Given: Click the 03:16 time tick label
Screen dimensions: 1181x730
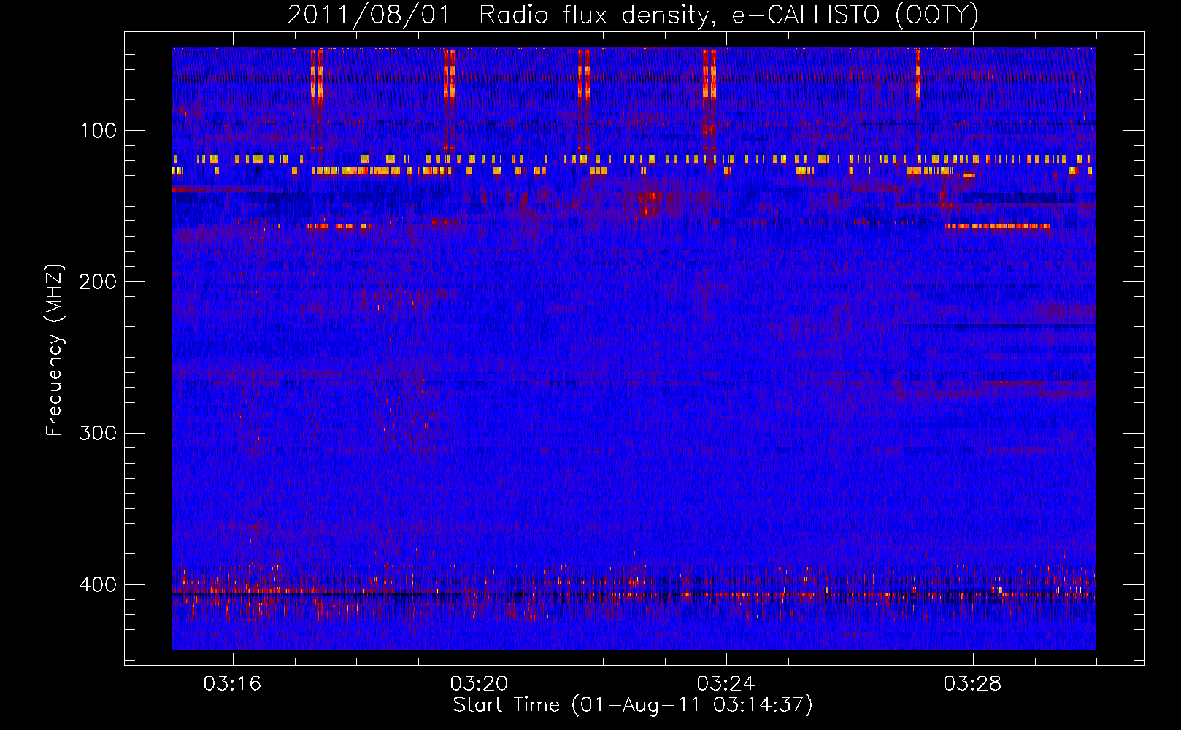Looking at the screenshot, I should (x=232, y=684).
